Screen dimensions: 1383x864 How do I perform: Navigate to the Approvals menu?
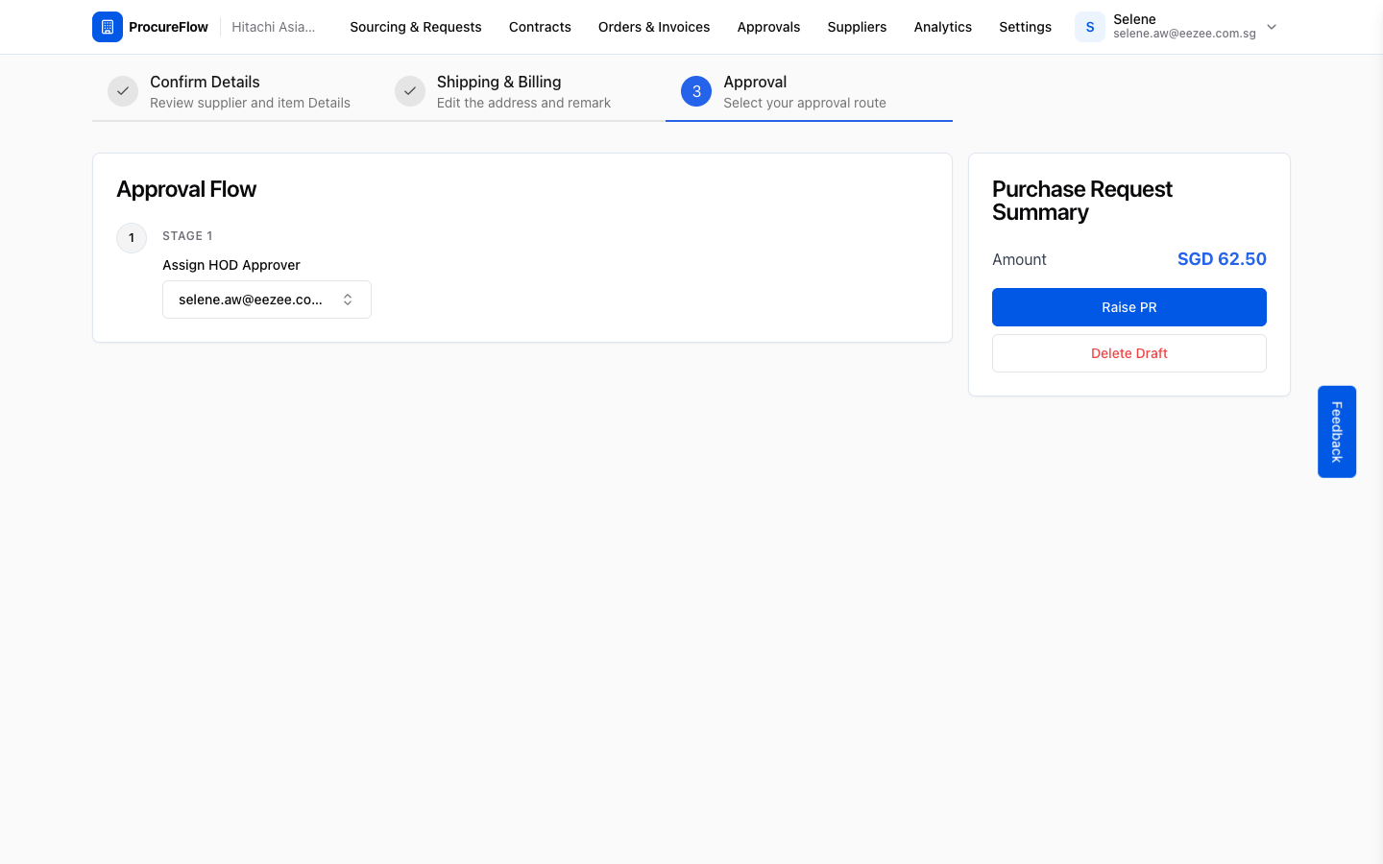coord(768,27)
